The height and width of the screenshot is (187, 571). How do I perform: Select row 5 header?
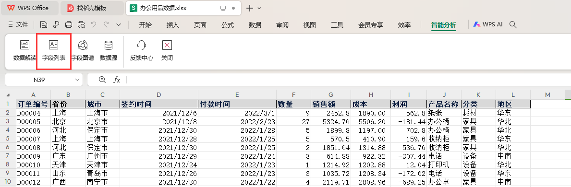8,139
